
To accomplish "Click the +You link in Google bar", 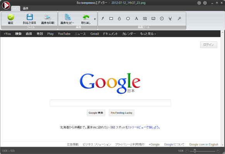I will 7,34.
